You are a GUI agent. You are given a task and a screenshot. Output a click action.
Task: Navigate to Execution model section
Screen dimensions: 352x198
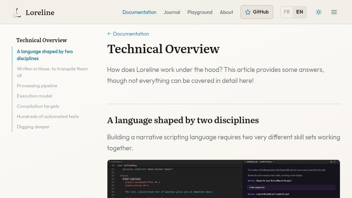(34, 96)
